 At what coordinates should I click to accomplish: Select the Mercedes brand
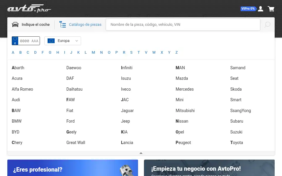pos(185,89)
